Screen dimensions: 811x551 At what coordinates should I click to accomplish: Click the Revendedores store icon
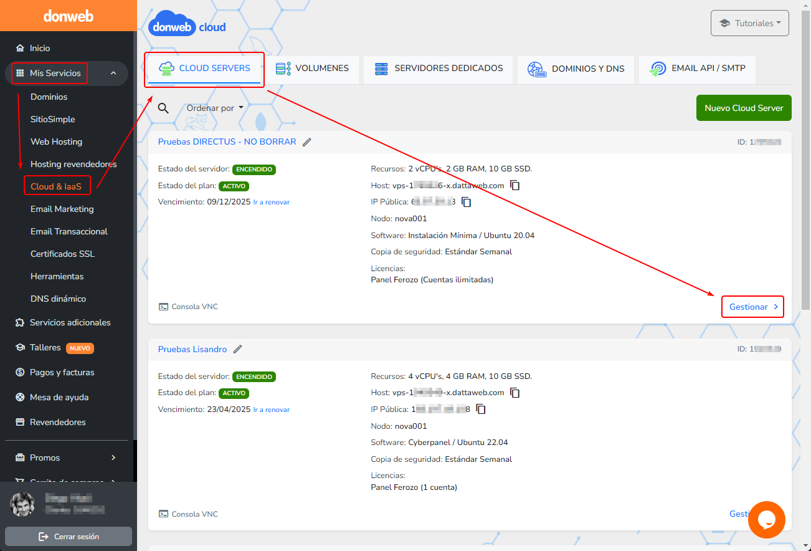(20, 422)
